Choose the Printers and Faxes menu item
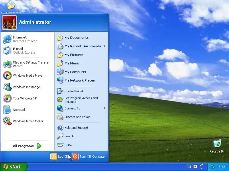 coord(82,117)
